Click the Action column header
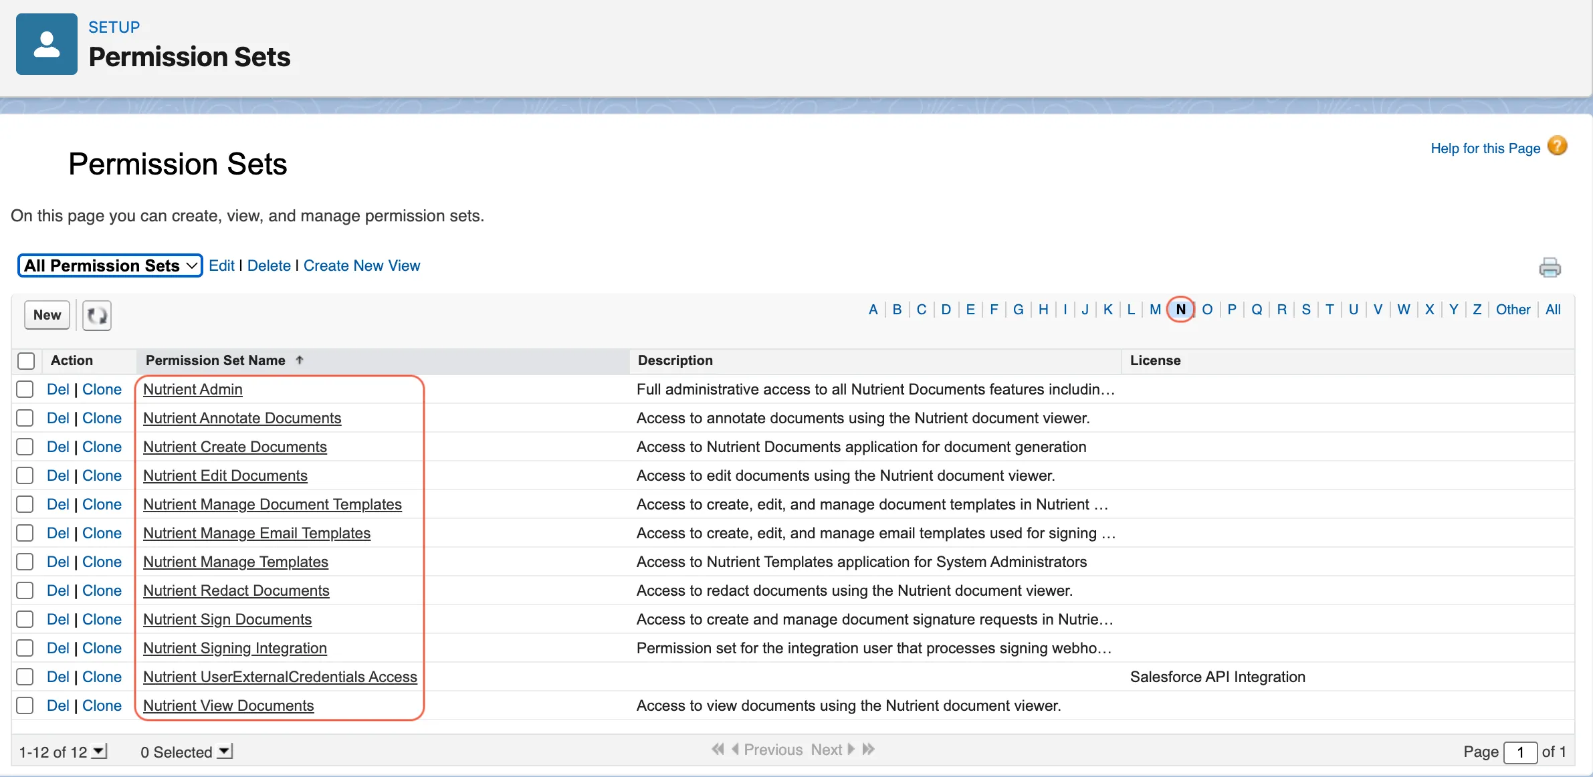This screenshot has width=1593, height=777. tap(72, 360)
